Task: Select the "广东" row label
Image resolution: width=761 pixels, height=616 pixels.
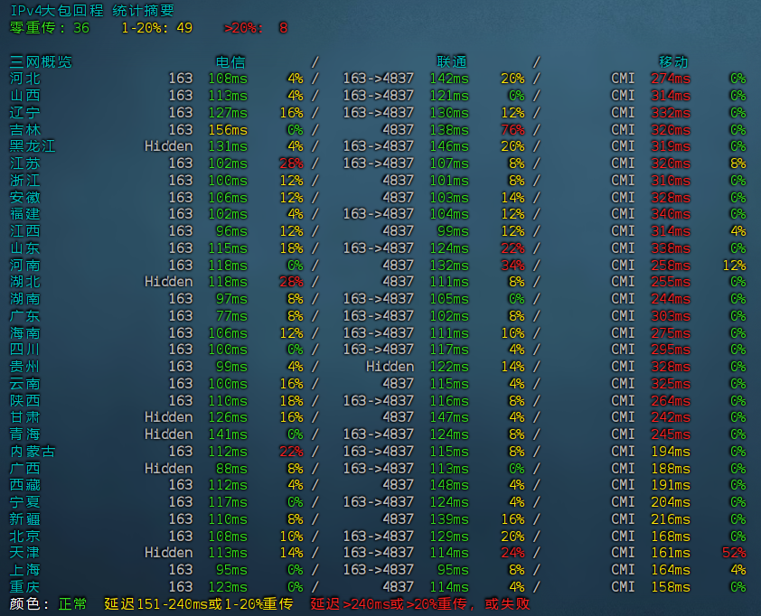Action: point(25,316)
